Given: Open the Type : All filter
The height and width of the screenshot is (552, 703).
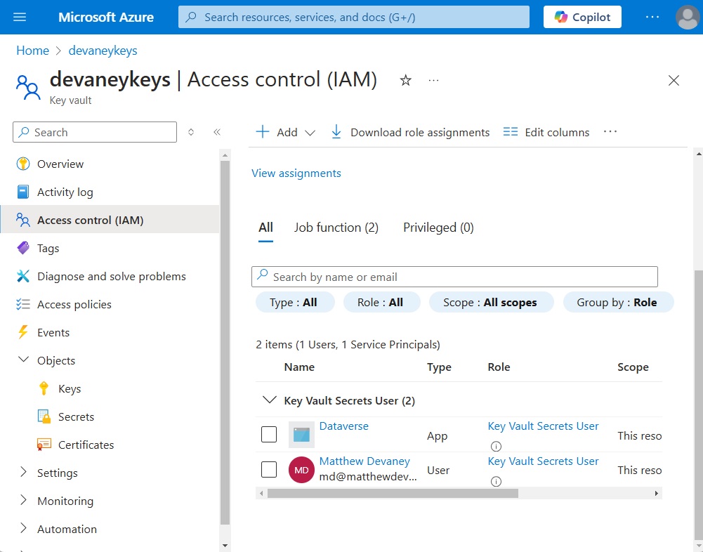Looking at the screenshot, I should pos(295,302).
